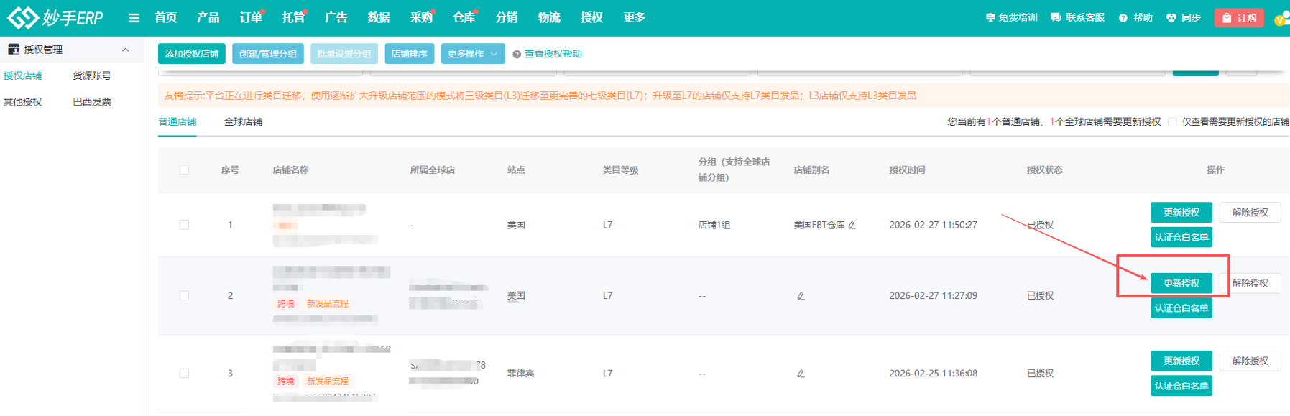Viewport: 1290px width, 416px height.
Task: Toggle the hamburger menu icon
Action: click(134, 18)
